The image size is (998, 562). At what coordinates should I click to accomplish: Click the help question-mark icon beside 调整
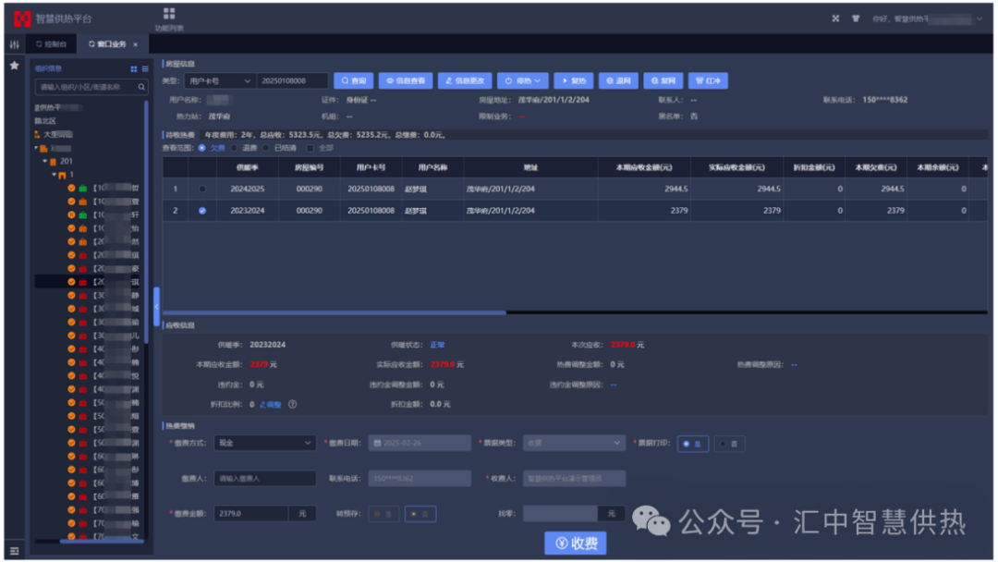292,404
